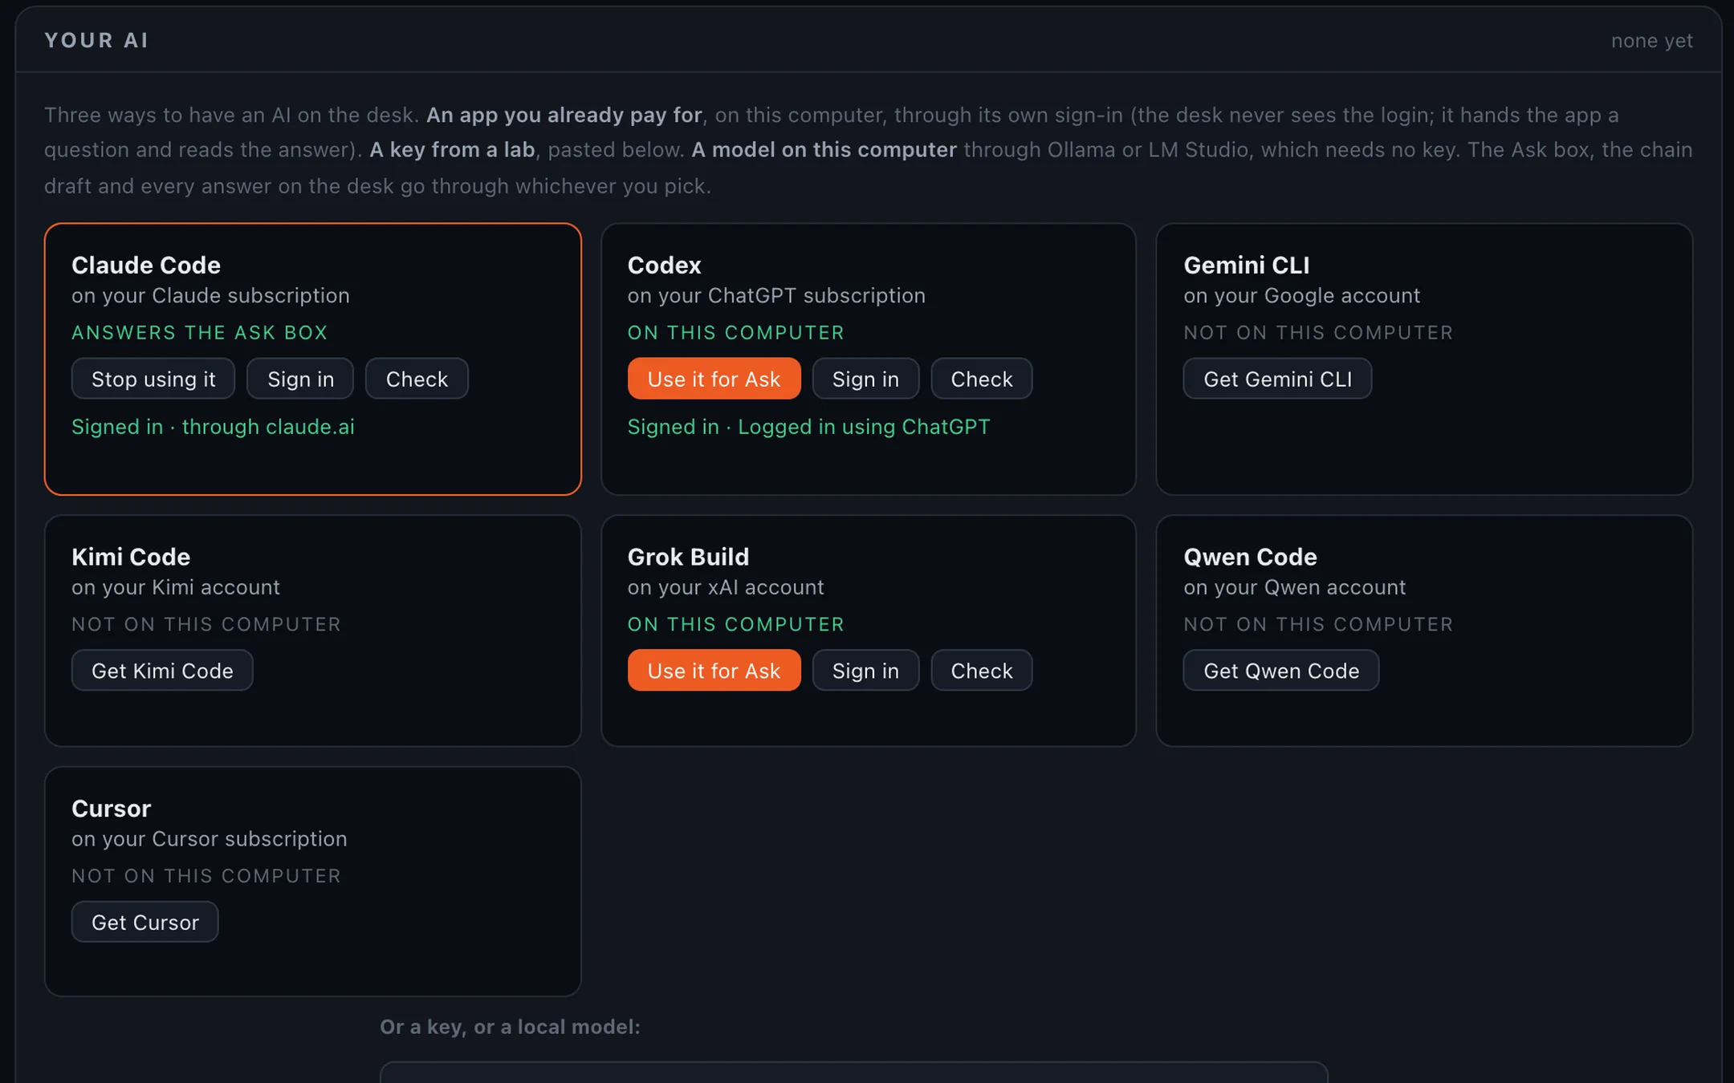Click the Gemini CLI card title
The image size is (1734, 1083).
(x=1247, y=265)
